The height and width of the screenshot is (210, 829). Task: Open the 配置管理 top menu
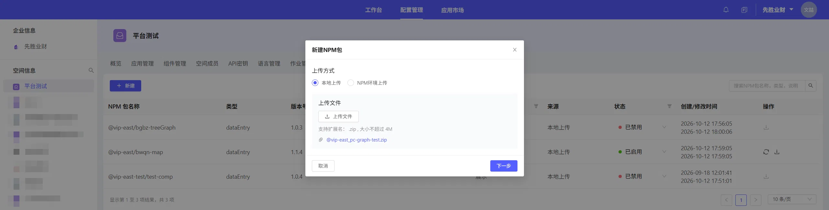pyautogui.click(x=411, y=10)
